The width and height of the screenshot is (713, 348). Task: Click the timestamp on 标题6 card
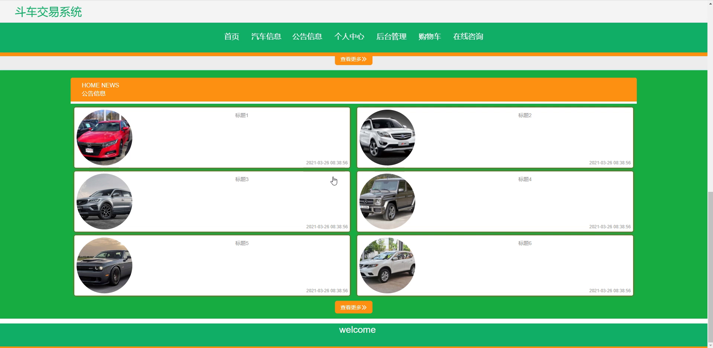610,291
